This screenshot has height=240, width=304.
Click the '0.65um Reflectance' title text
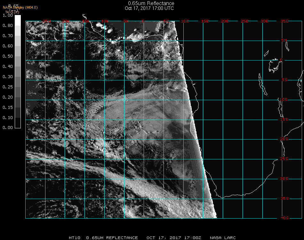(x=151, y=3)
